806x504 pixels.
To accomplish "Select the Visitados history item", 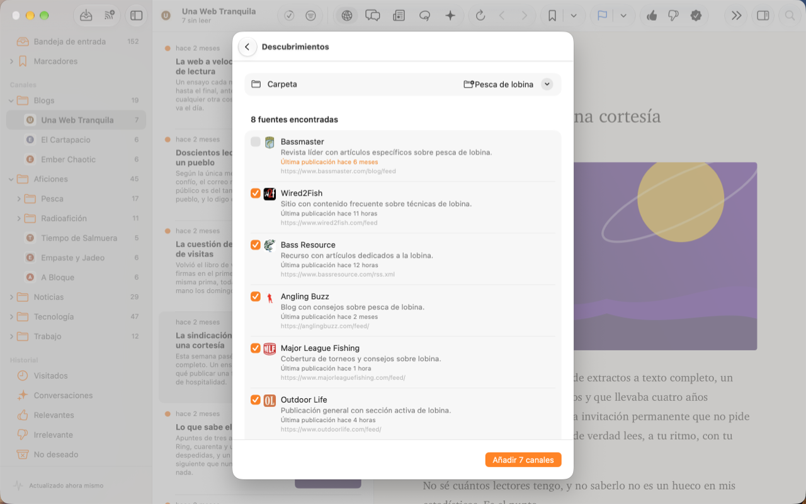I will pyautogui.click(x=76, y=375).
